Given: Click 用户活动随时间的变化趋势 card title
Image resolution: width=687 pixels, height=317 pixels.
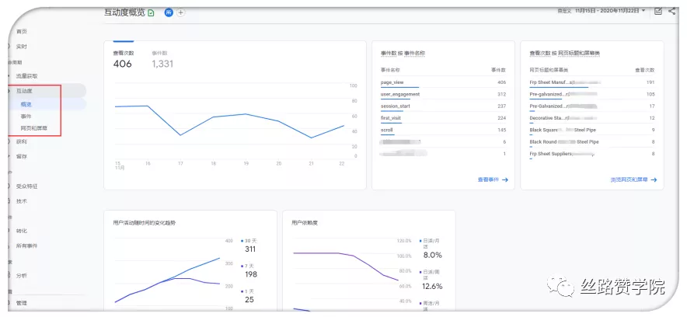Looking at the screenshot, I should point(144,223).
